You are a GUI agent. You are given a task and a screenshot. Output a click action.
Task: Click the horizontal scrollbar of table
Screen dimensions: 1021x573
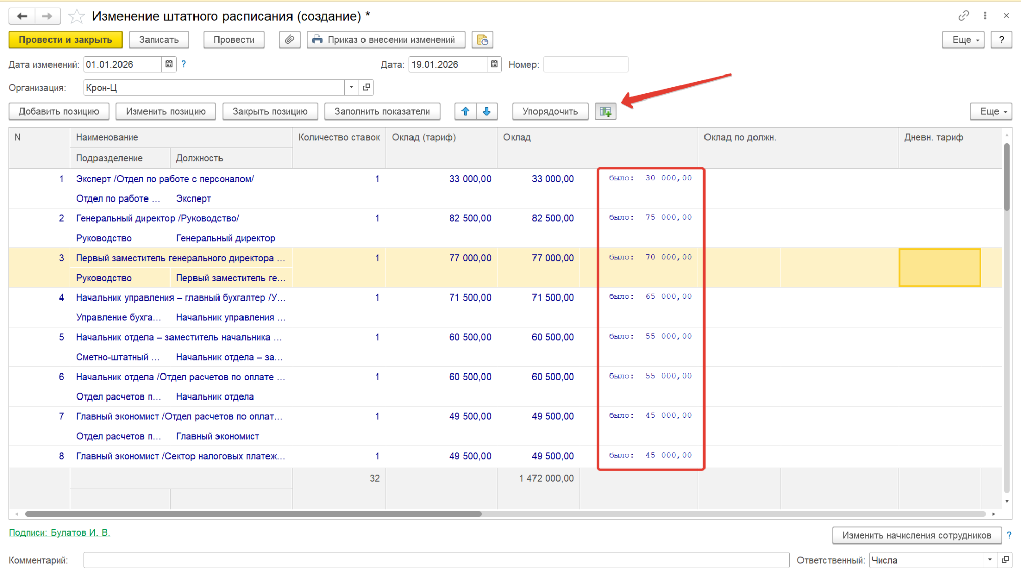(x=253, y=514)
